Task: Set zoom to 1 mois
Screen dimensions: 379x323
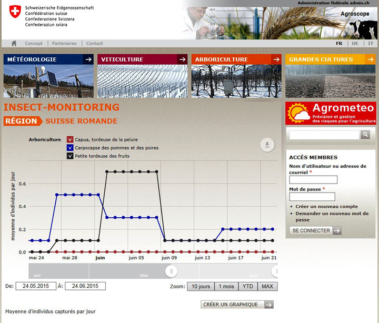Action: tap(226, 287)
